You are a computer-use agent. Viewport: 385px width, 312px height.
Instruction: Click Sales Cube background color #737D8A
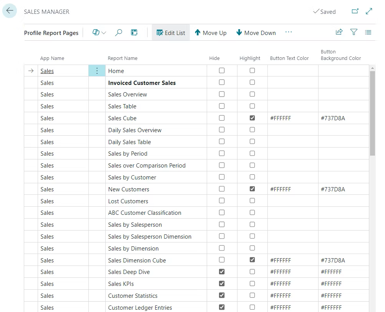click(333, 118)
